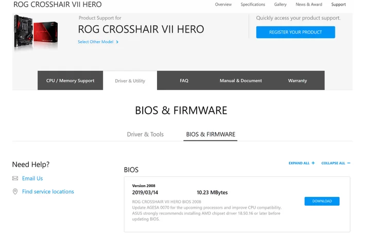366x235 pixels.
Task: Open the ROG Crosshair VII Hero product image
Action: (36, 32)
